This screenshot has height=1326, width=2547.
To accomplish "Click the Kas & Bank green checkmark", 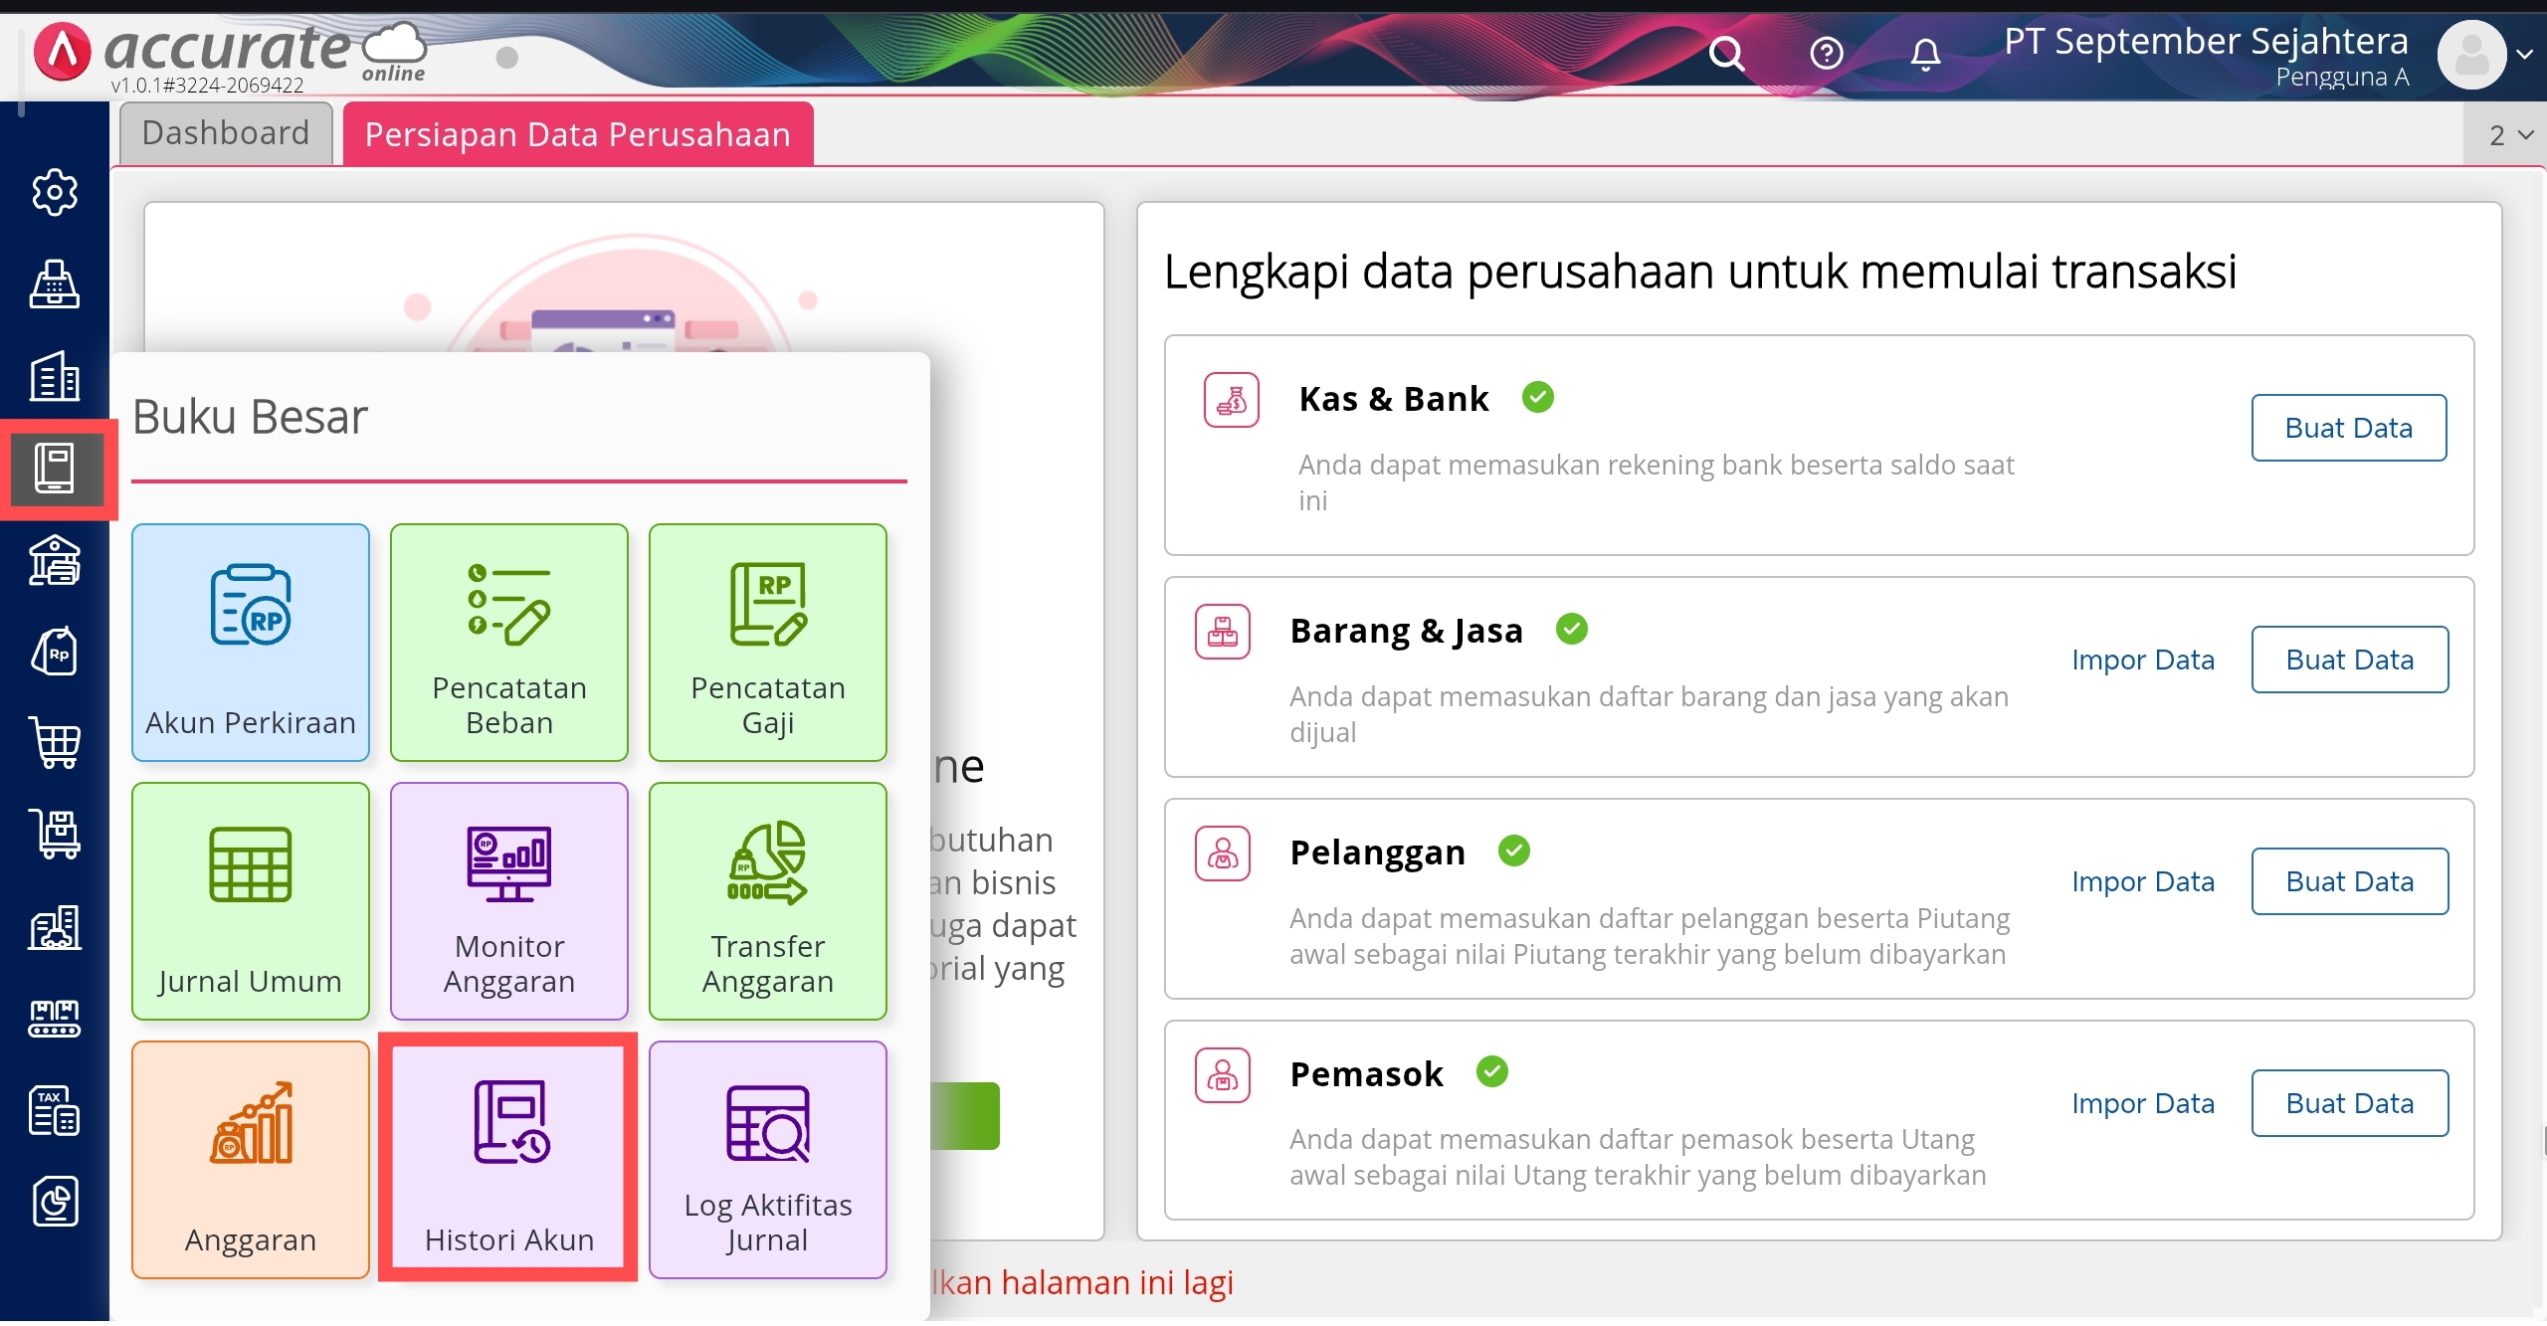I will 1537,398.
